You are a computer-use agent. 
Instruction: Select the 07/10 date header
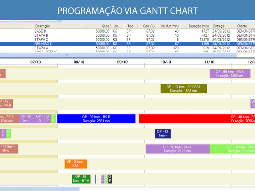[35, 62]
